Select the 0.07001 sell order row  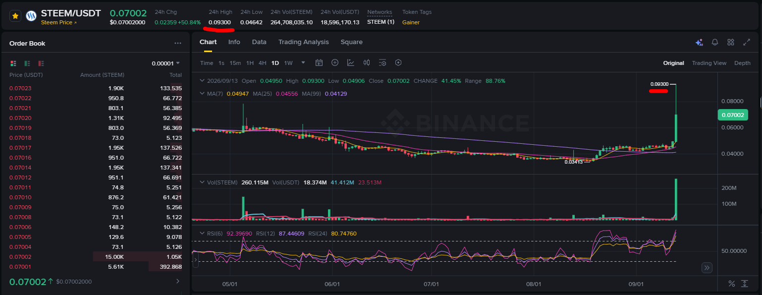click(96, 267)
